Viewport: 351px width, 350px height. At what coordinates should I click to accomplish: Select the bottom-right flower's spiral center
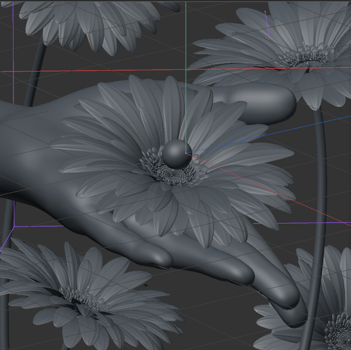coord(340,332)
